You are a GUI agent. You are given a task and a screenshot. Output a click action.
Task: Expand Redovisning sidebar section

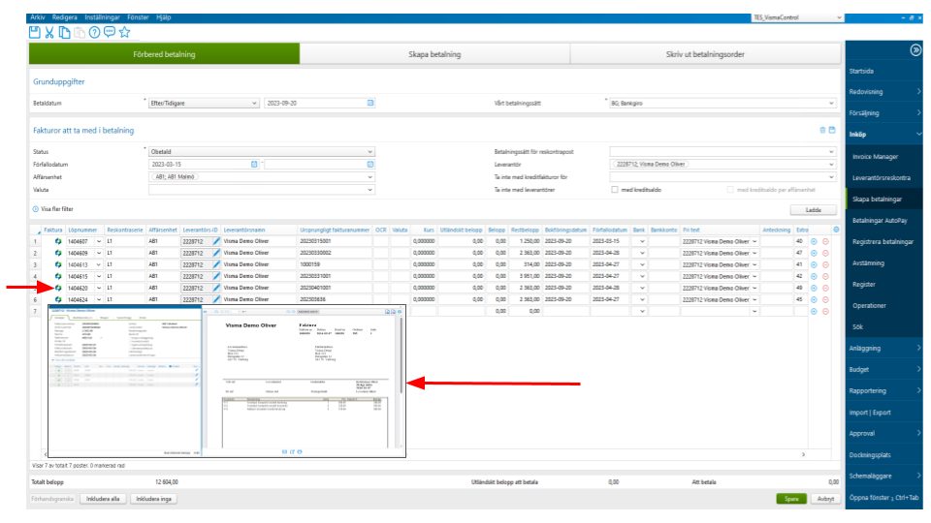tap(883, 92)
